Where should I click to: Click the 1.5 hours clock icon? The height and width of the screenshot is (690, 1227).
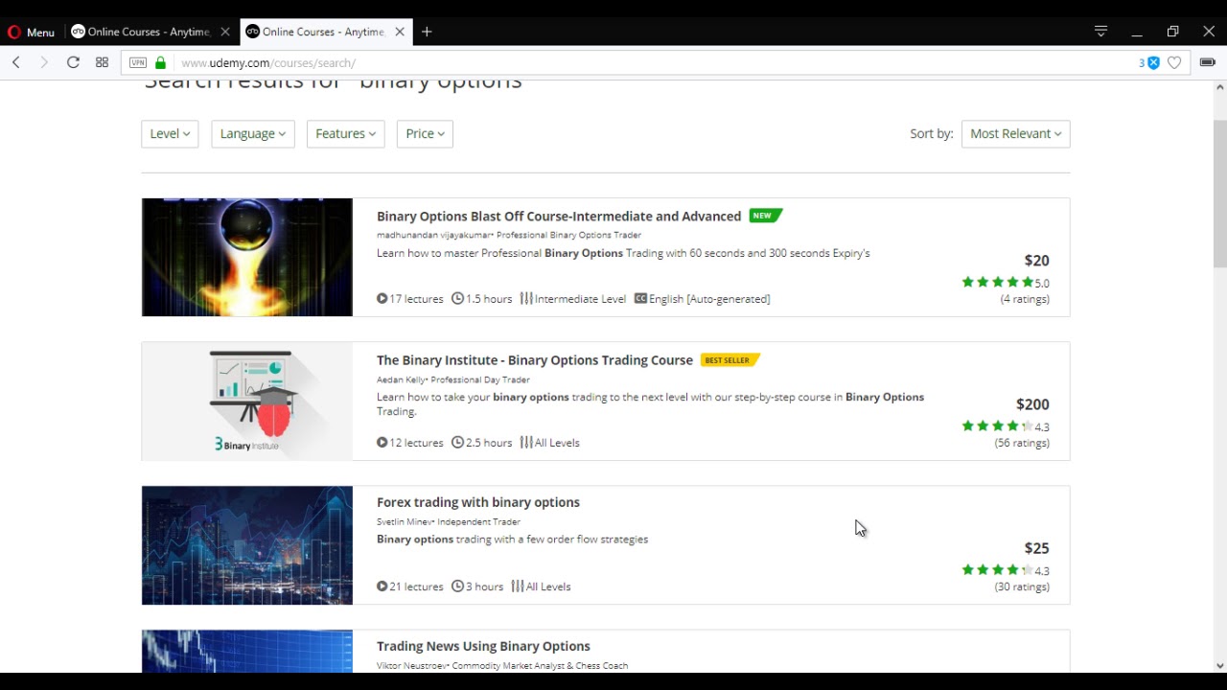tap(457, 298)
